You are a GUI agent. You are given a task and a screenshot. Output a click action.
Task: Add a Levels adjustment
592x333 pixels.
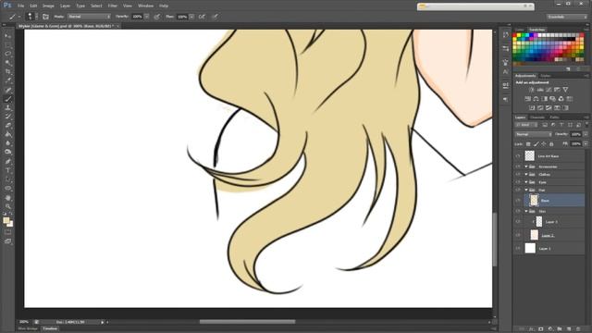coord(540,90)
